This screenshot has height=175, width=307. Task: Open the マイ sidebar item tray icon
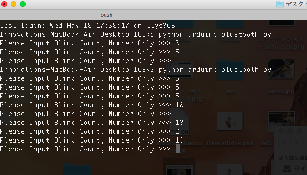point(287,169)
